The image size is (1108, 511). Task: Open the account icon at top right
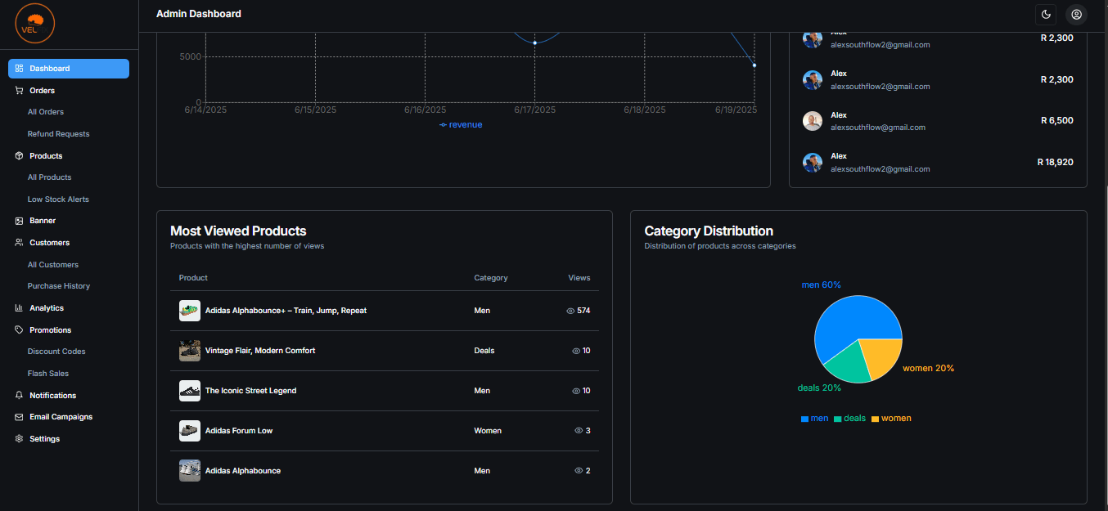pos(1076,14)
